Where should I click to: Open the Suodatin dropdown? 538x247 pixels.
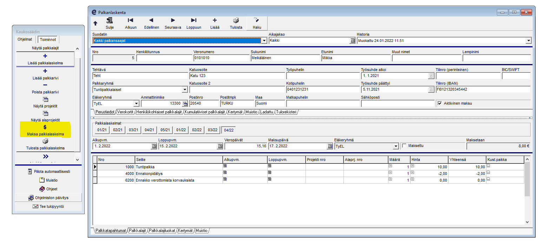tap(264, 41)
